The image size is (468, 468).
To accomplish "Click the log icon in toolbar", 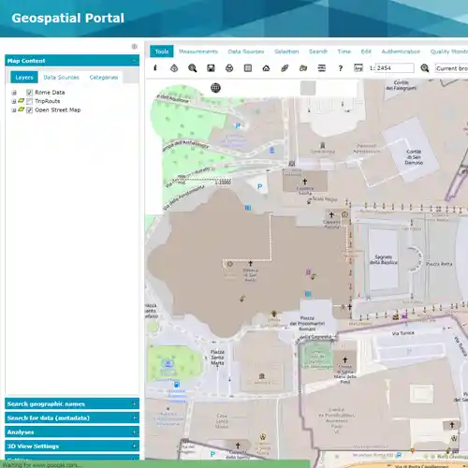I will [x=358, y=68].
